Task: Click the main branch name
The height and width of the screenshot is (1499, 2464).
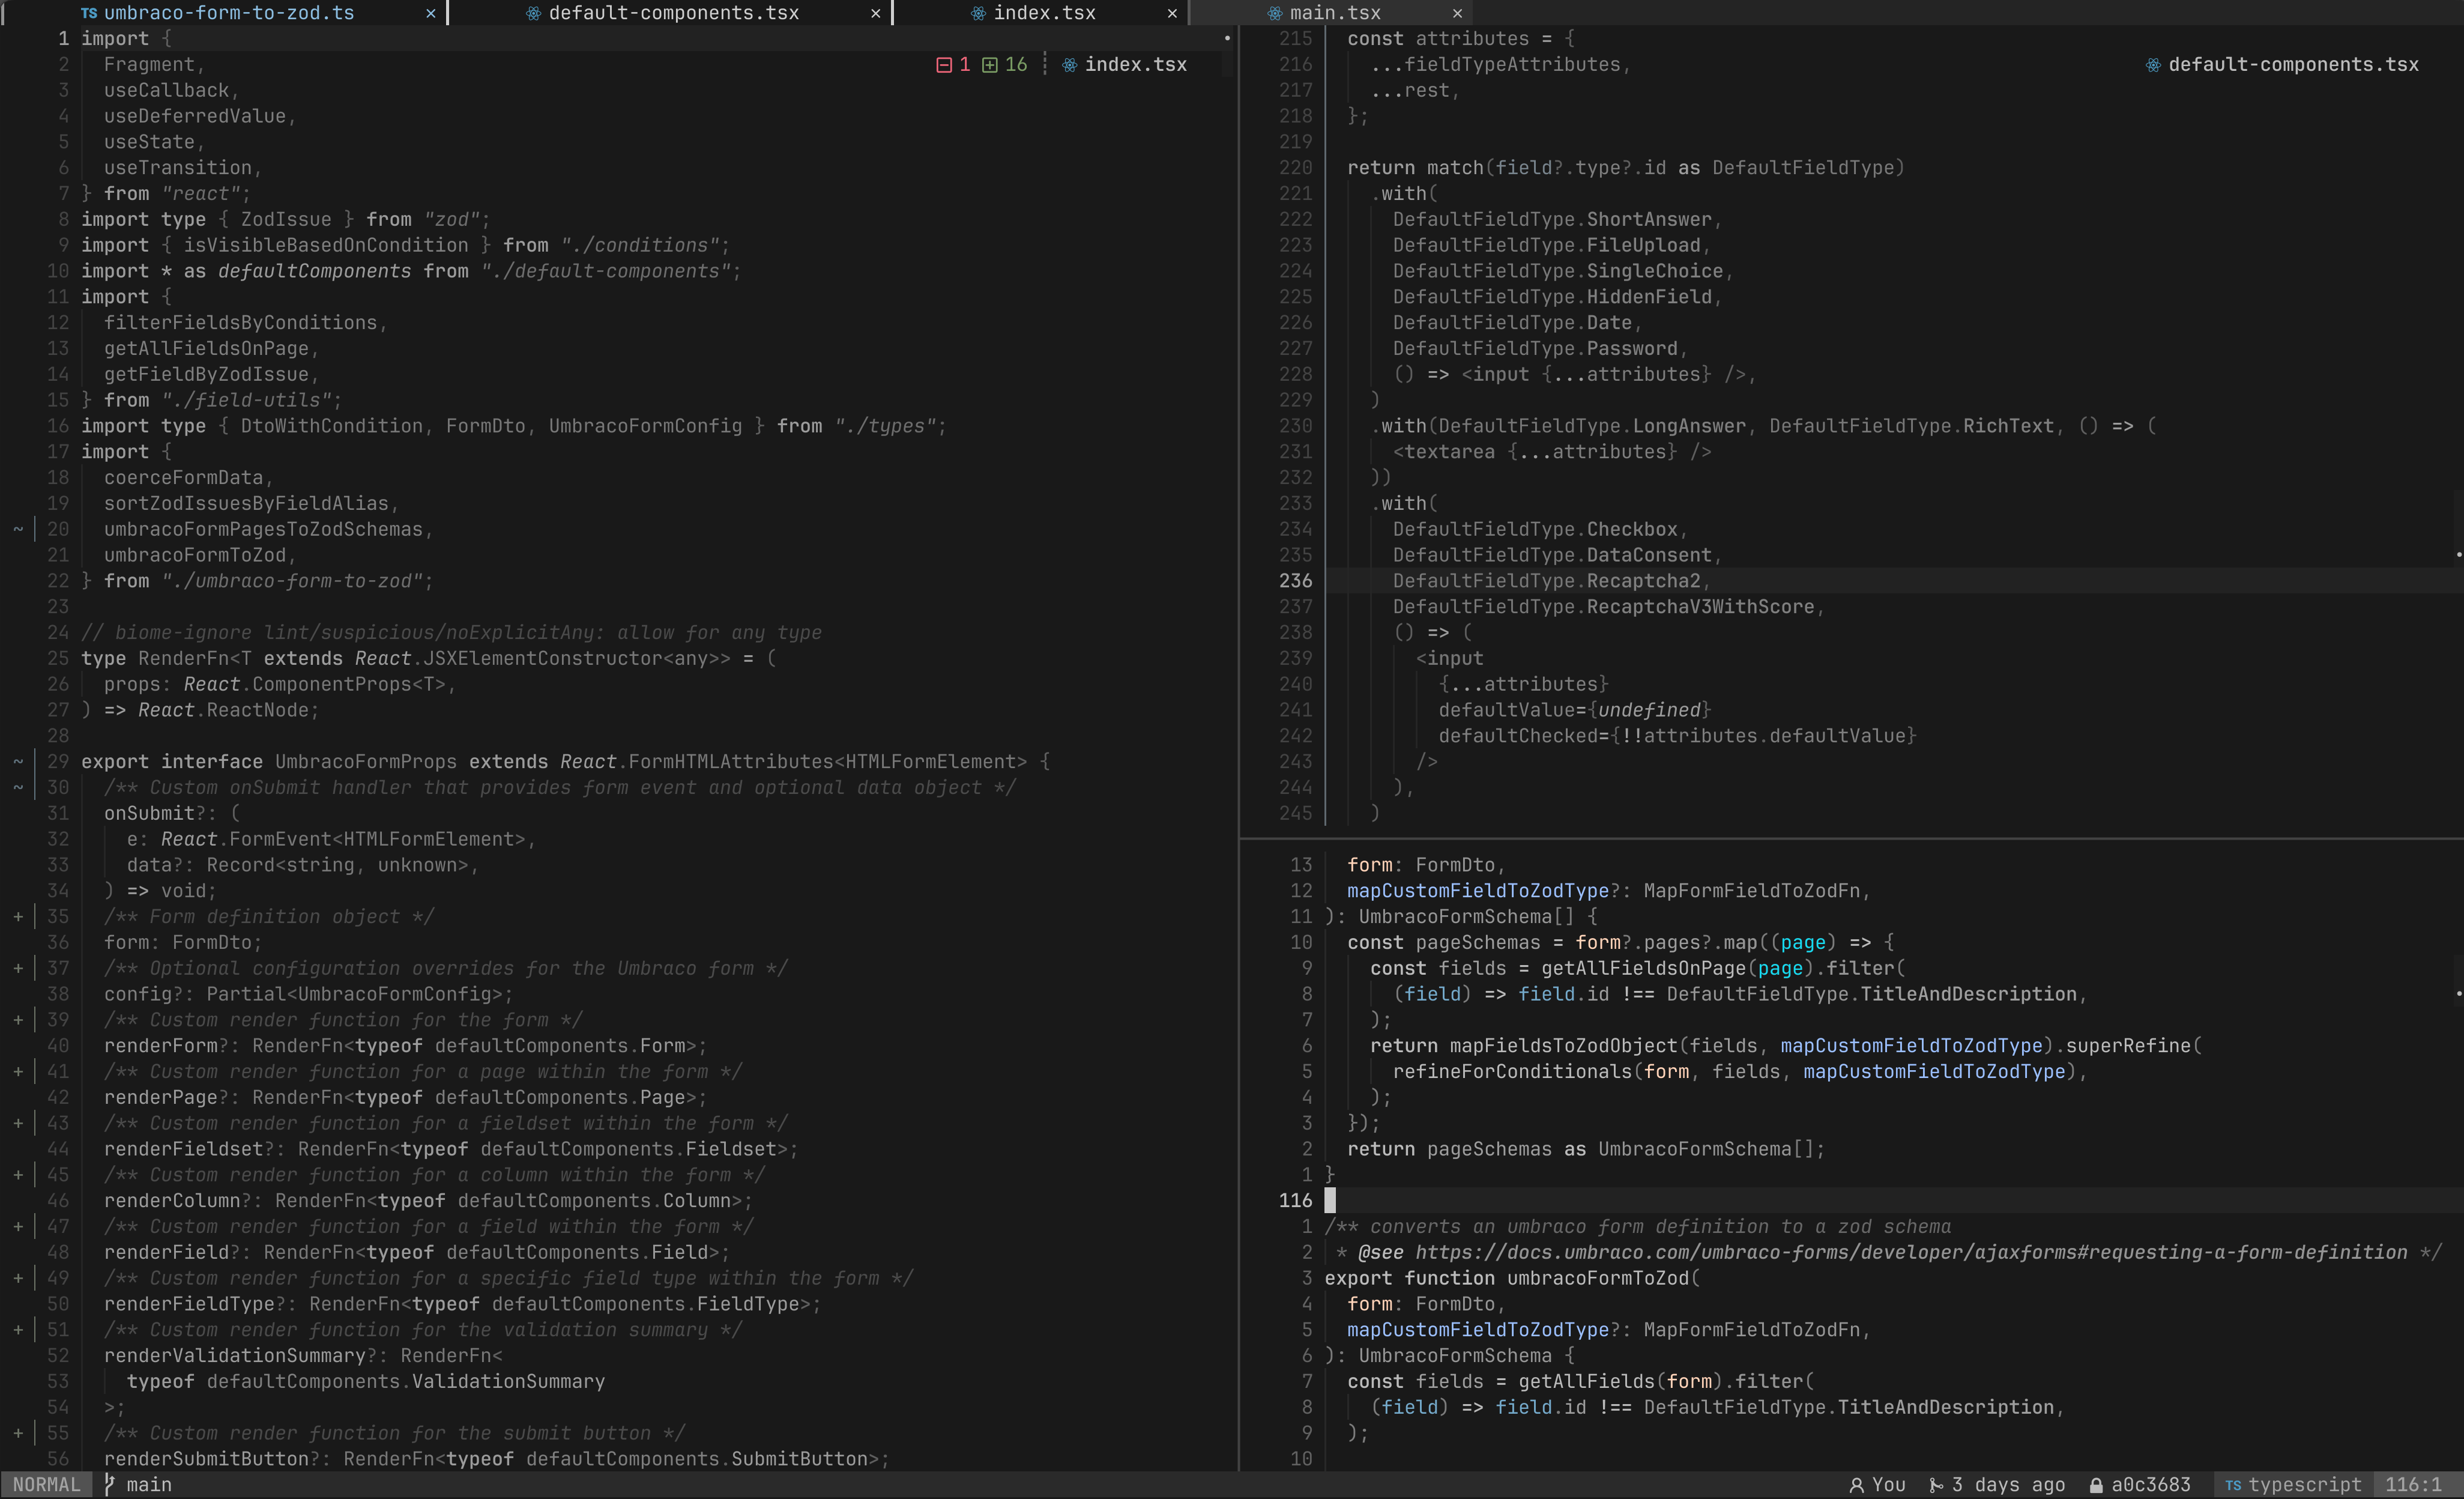Action: click(x=149, y=1485)
